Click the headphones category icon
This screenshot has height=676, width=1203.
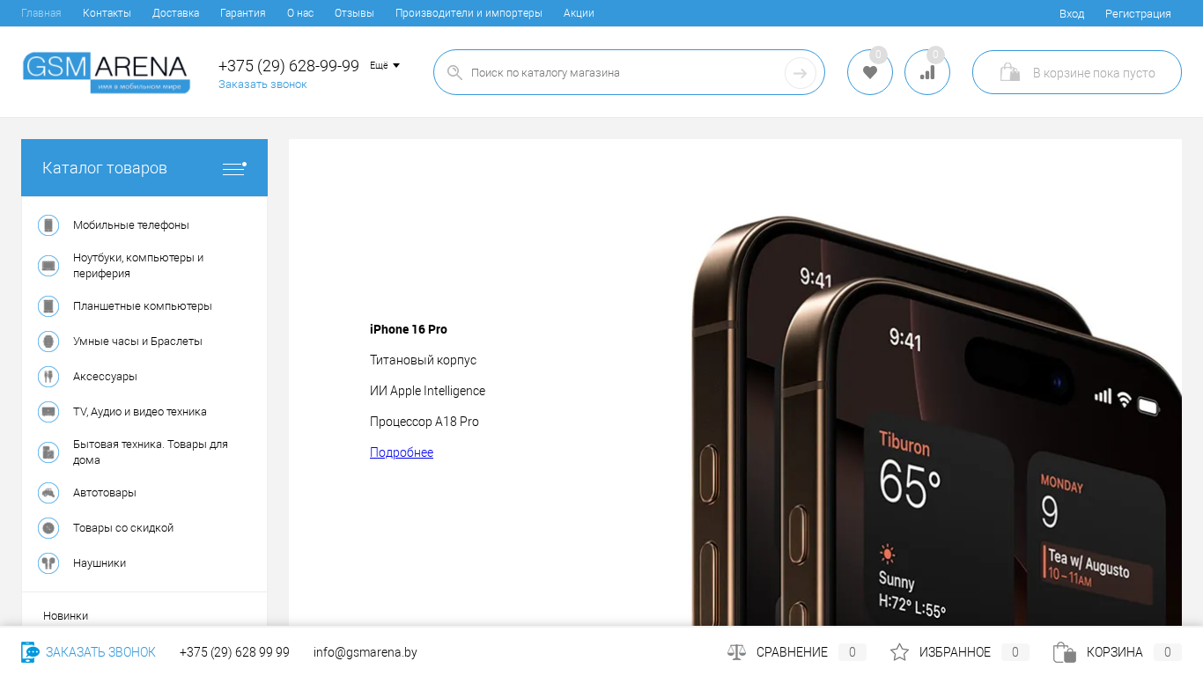[48, 563]
